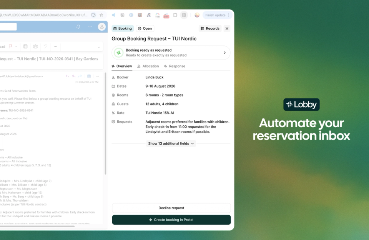This screenshot has height=240, width=369.
Task: Forward the email with the forward arrow
Action: pyautogui.click(x=80, y=76)
